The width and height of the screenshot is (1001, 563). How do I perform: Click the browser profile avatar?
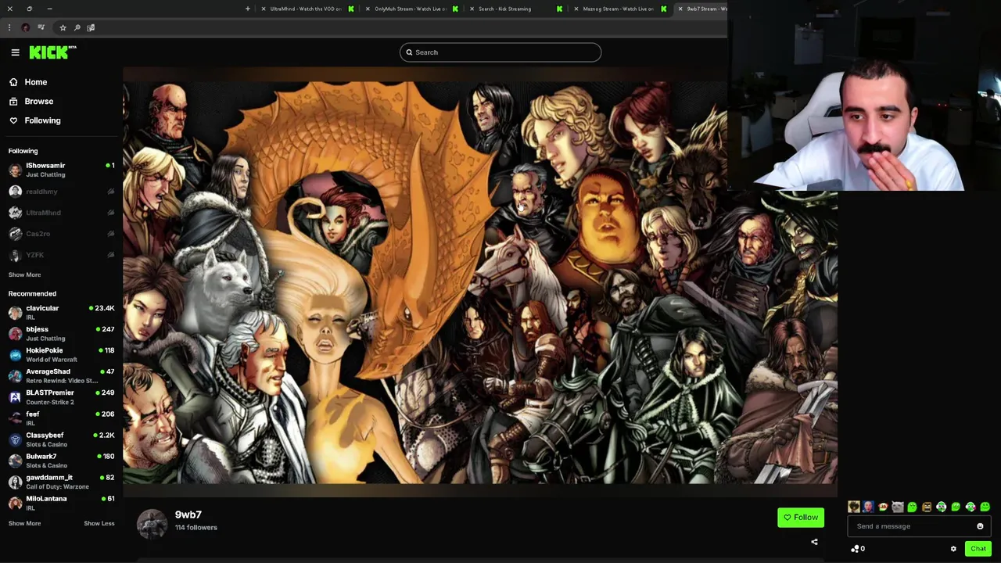coord(25,27)
